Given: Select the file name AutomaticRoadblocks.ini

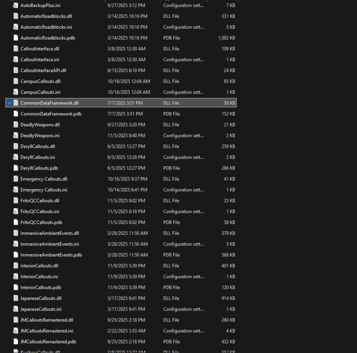Looking at the screenshot, I should 46,27.
